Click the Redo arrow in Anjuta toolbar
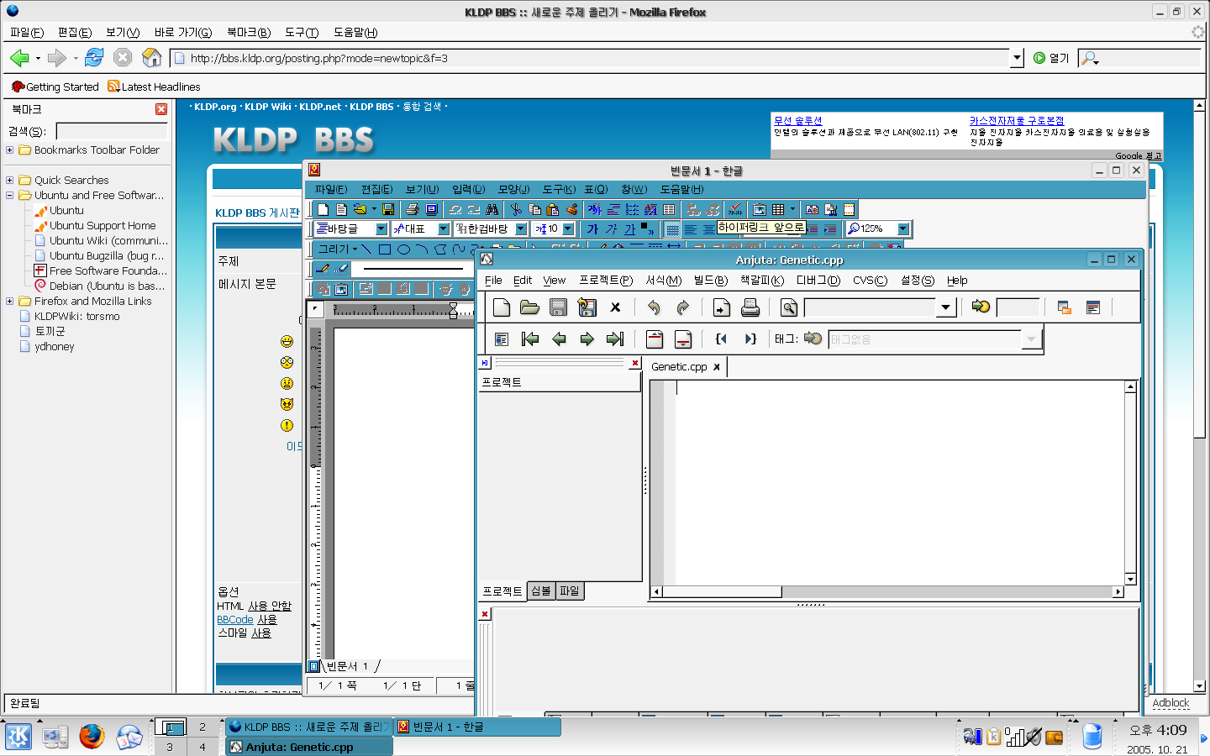1210x756 pixels. (682, 307)
